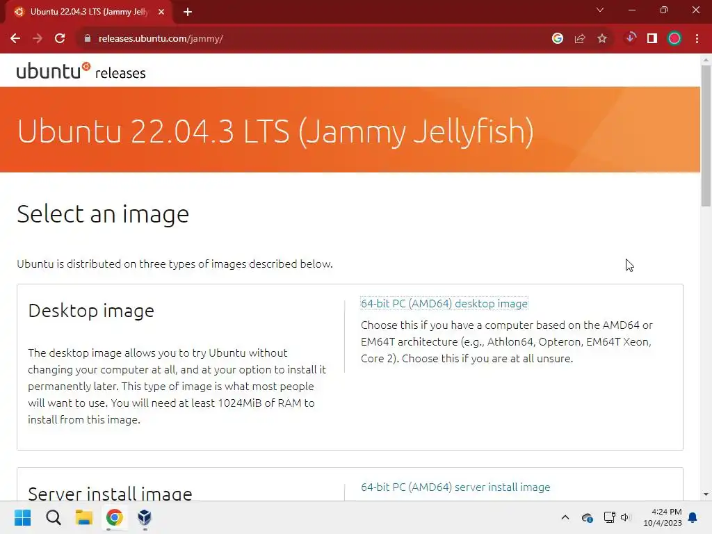Click the 'Select an image' heading
Image resolution: width=712 pixels, height=534 pixels.
(103, 214)
